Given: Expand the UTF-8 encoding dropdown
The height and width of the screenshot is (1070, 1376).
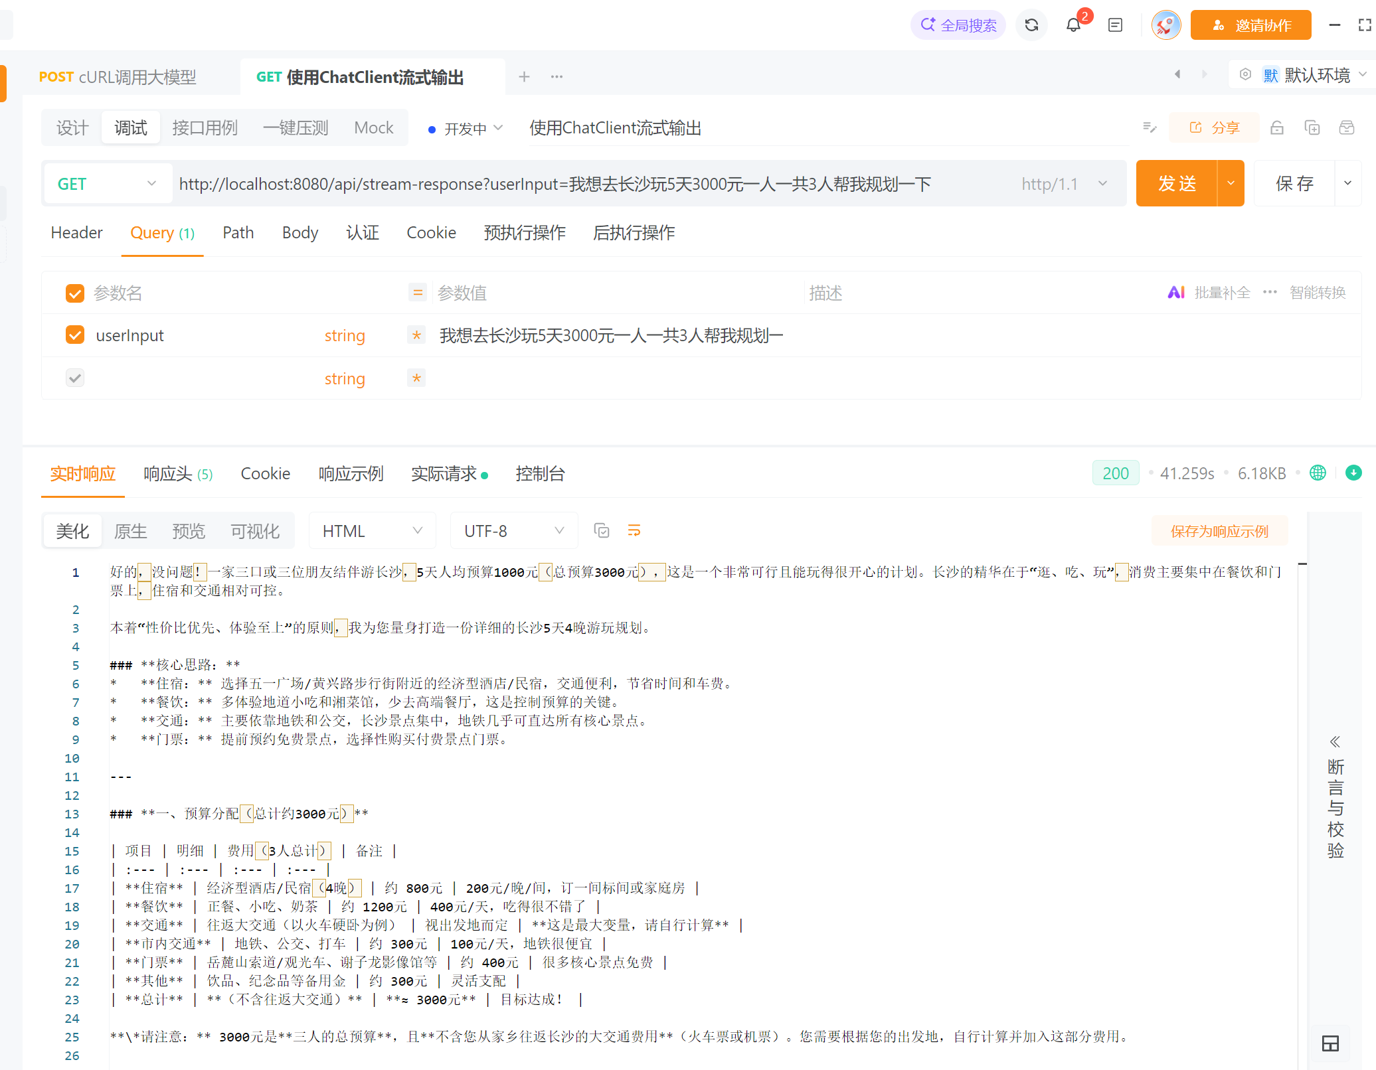Looking at the screenshot, I should tap(513, 531).
